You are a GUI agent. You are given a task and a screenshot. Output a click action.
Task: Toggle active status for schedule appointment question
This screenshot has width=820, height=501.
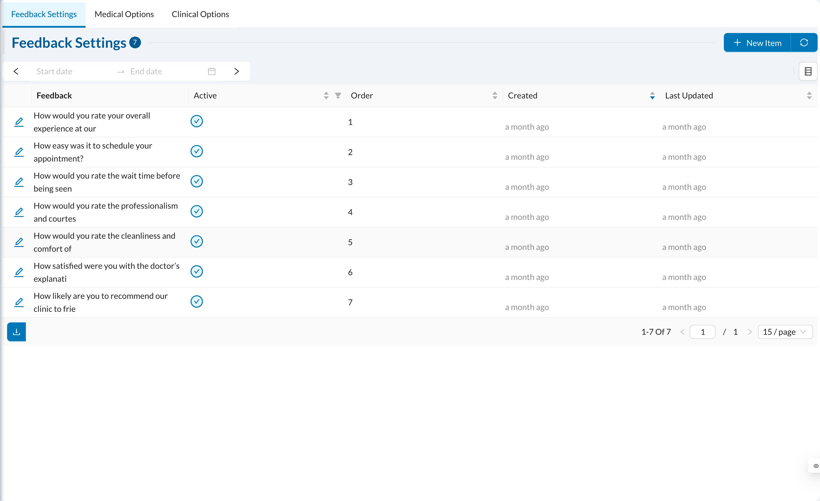[x=197, y=151]
